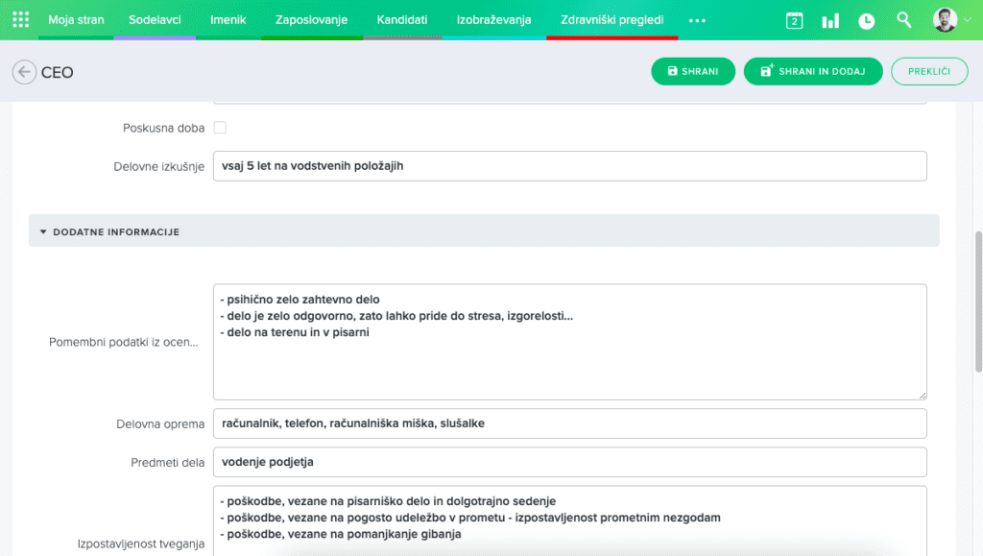Open the Zdravniški pregledi tab
This screenshot has width=983, height=556.
tap(611, 19)
